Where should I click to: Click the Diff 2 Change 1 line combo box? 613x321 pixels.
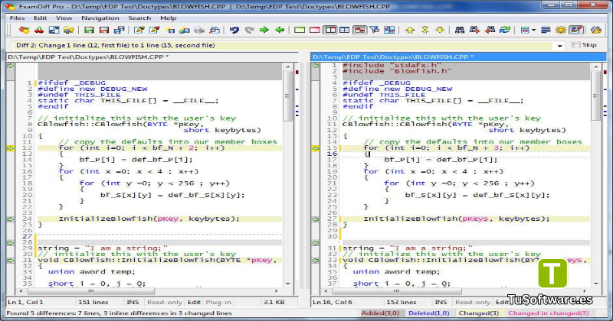coord(289,45)
